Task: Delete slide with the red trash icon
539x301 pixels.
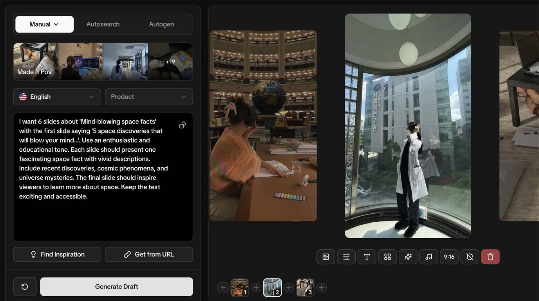Action: (x=490, y=257)
